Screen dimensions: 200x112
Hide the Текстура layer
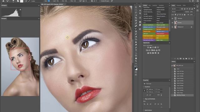pos(172,19)
